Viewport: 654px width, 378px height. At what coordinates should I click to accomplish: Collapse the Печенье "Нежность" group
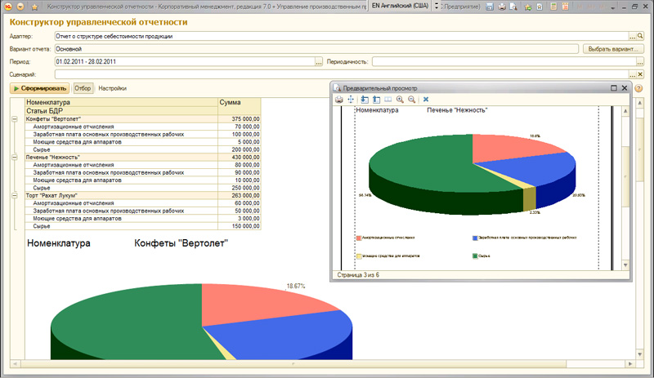[15, 157]
